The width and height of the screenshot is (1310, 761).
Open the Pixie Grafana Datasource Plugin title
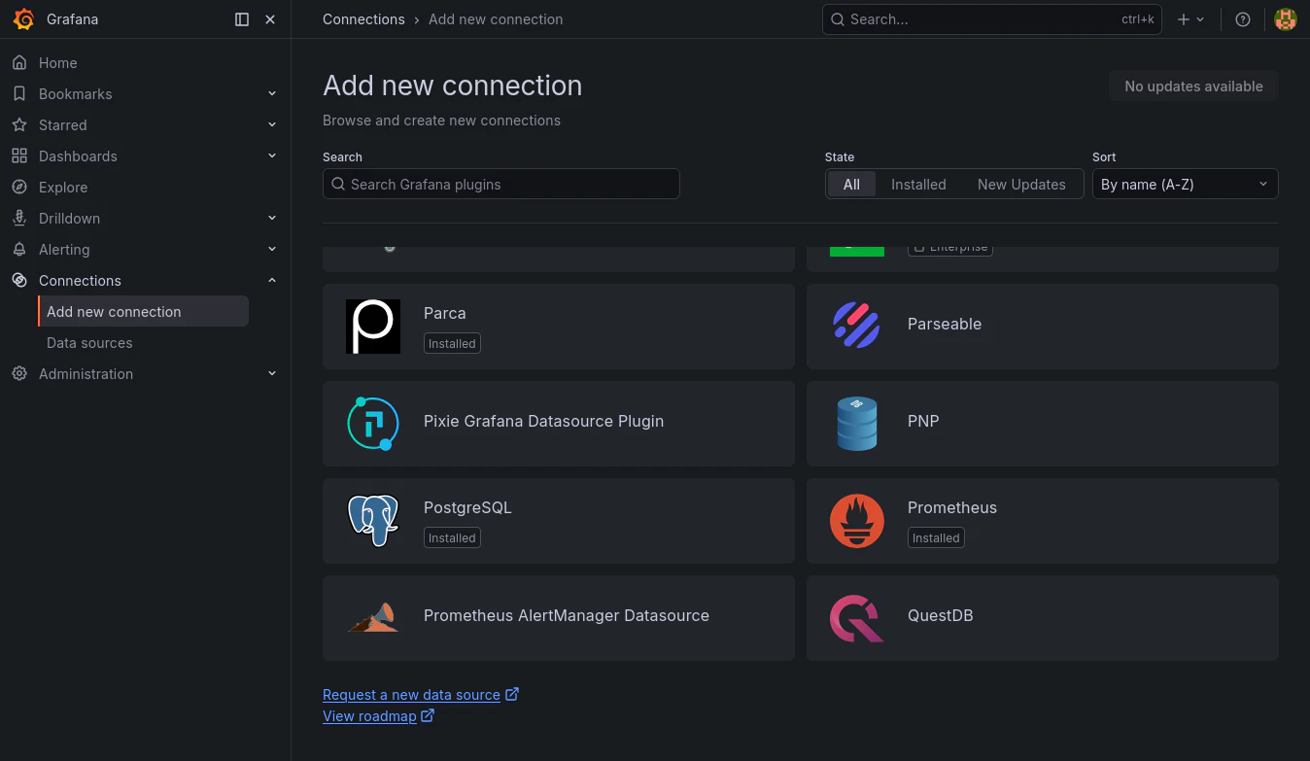[x=544, y=422]
